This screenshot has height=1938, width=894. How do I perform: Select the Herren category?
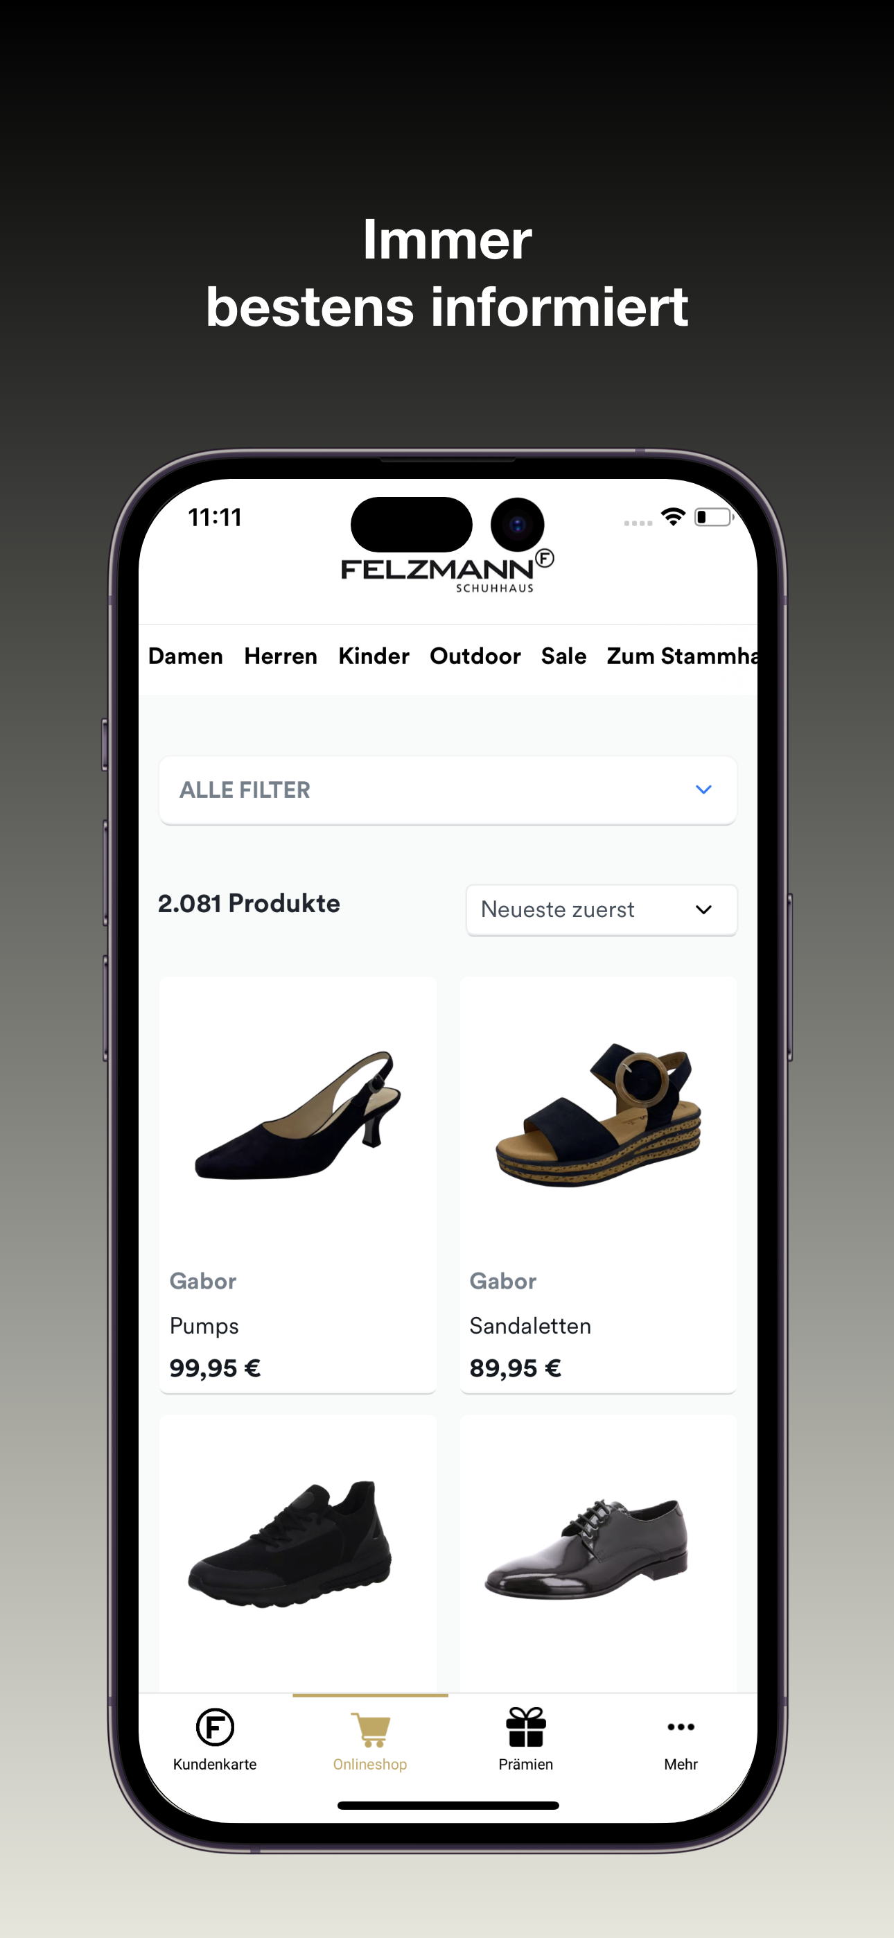pyautogui.click(x=281, y=656)
